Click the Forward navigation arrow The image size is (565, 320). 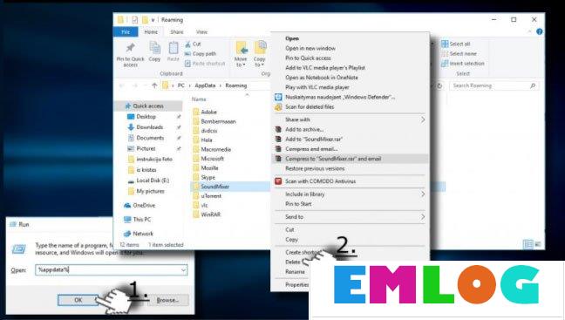point(135,85)
